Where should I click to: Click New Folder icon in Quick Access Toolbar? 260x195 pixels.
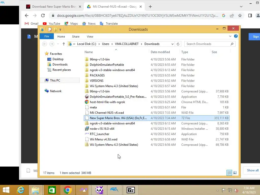coord(55,29)
